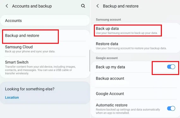Tap Back up my data label
This screenshot has width=180, height=118.
click(111, 67)
